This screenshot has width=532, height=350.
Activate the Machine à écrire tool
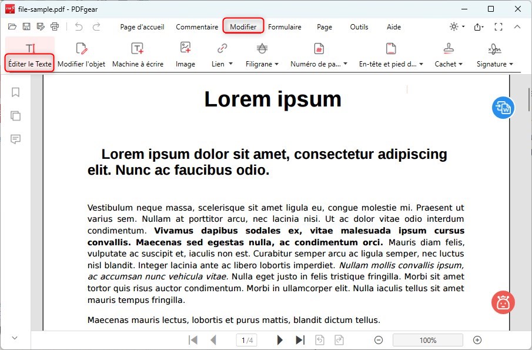[138, 55]
